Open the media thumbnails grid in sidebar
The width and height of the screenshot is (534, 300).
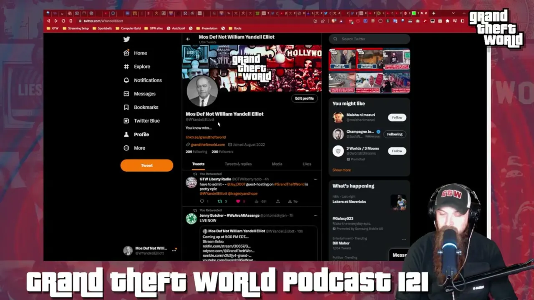tap(369, 71)
